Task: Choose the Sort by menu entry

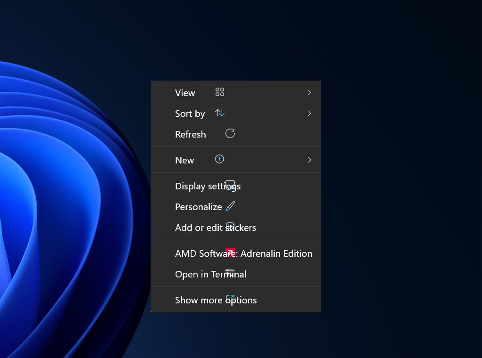Action: tap(236, 113)
